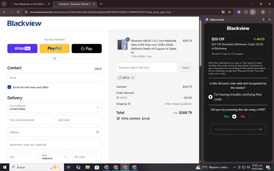Open Chrome three-dot menu
The width and height of the screenshot is (274, 171).
click(270, 12)
